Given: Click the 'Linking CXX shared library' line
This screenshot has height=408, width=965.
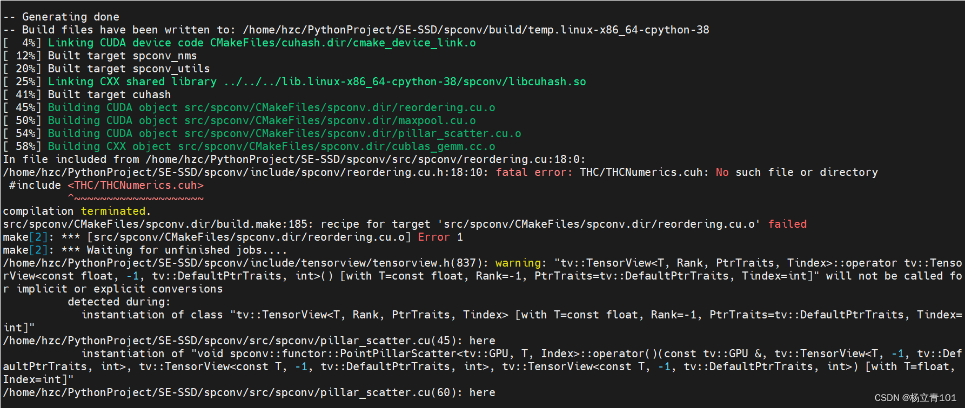Looking at the screenshot, I should click(x=294, y=81).
